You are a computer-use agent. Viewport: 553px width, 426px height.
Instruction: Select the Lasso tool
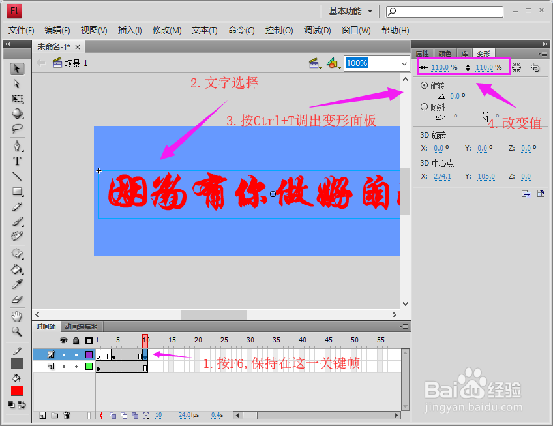click(x=17, y=129)
